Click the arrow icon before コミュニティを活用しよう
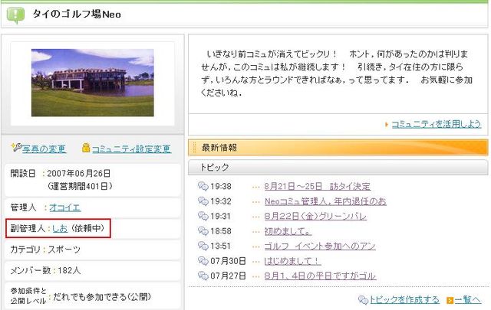Viewport: 491px width, 310px height. click(x=387, y=124)
